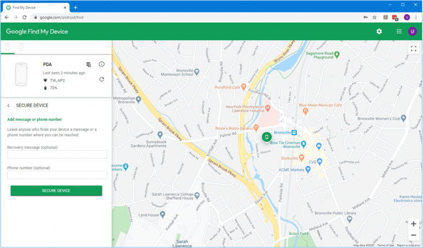Open Terms of Use map link
423x248 pixels.
point(386,245)
